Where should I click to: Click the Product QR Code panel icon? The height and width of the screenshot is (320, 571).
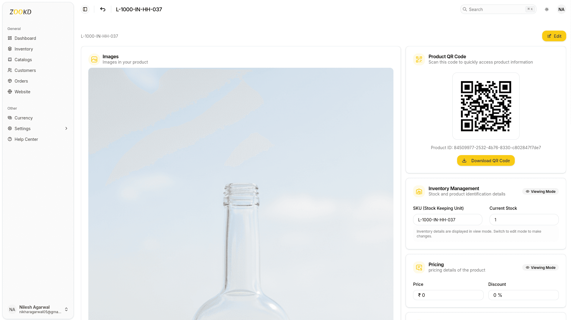[x=419, y=59]
